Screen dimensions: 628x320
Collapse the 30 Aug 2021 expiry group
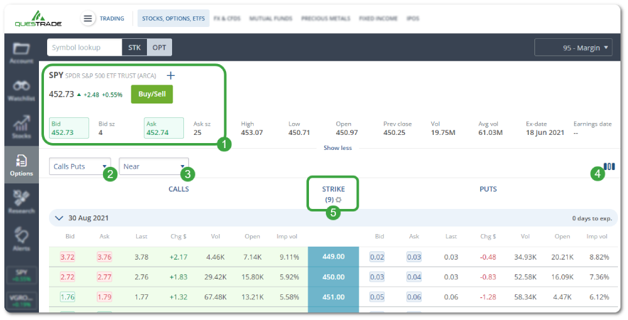(x=59, y=218)
